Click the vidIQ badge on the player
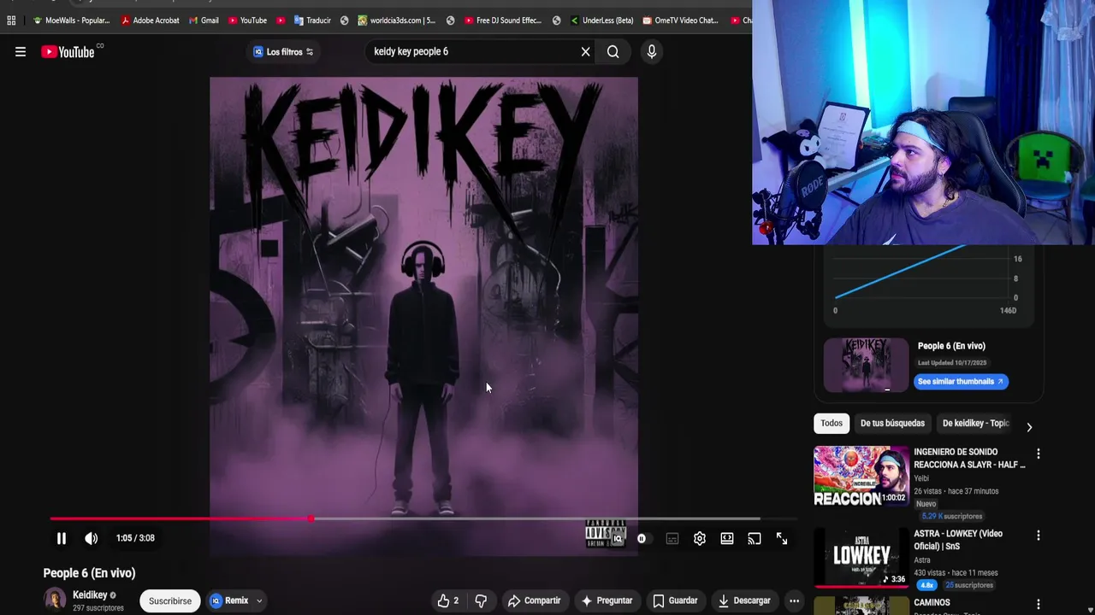 point(617,539)
